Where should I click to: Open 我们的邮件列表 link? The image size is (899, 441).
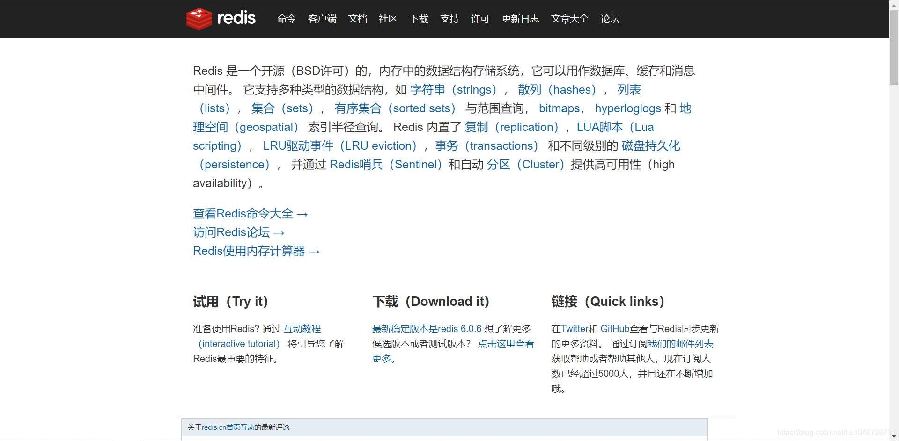point(680,344)
